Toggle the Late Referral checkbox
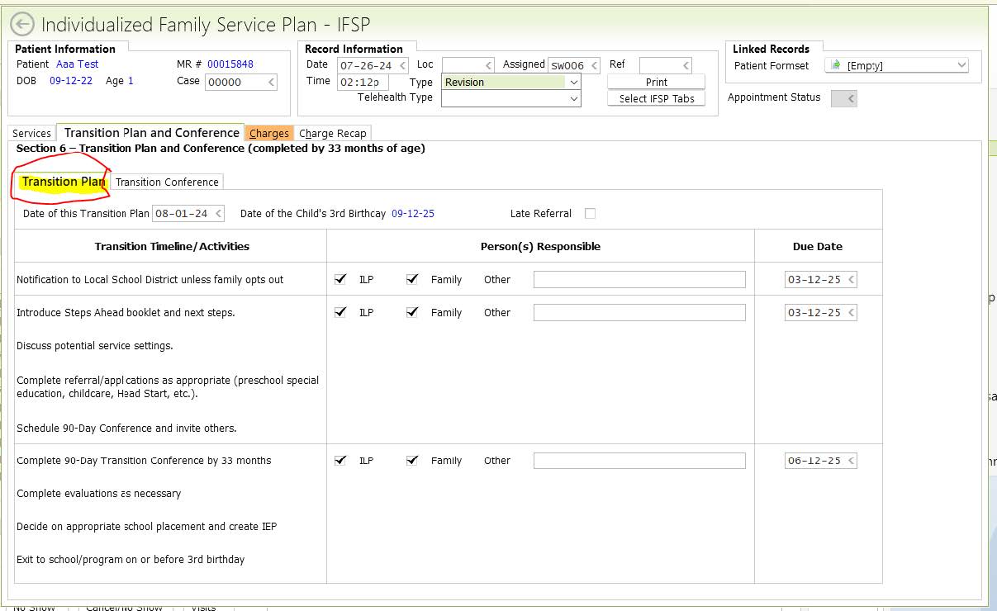Viewport: 997px width, 611px height. click(x=590, y=214)
